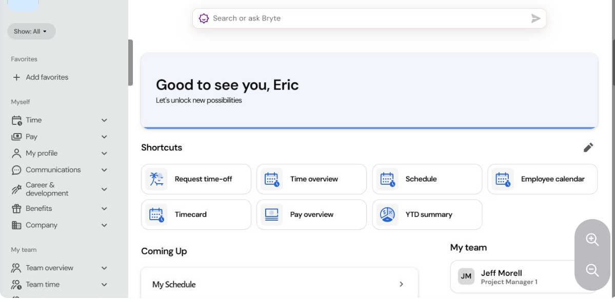Open the Request time-off shortcut

(x=196, y=179)
